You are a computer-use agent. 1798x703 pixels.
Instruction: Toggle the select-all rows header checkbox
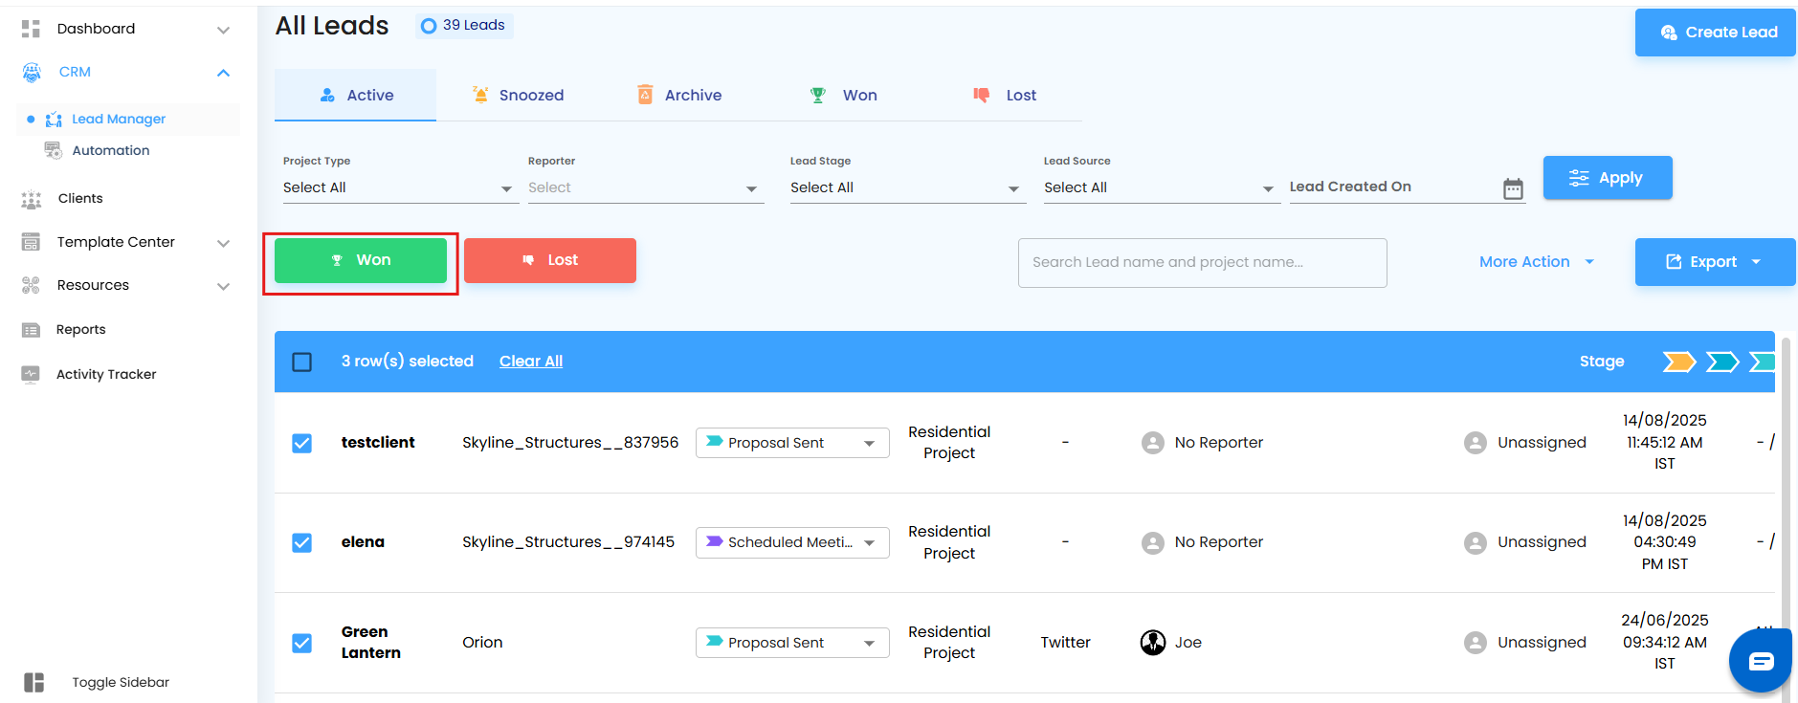301,362
